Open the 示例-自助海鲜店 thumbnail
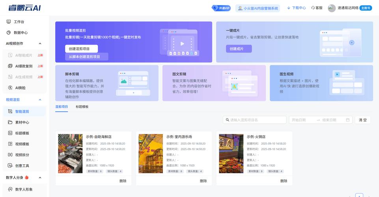The height and width of the screenshot is (197, 379). (x=70, y=154)
